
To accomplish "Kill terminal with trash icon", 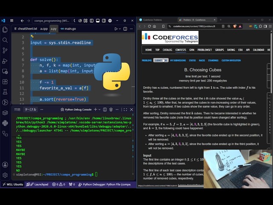I will click(111, 109).
